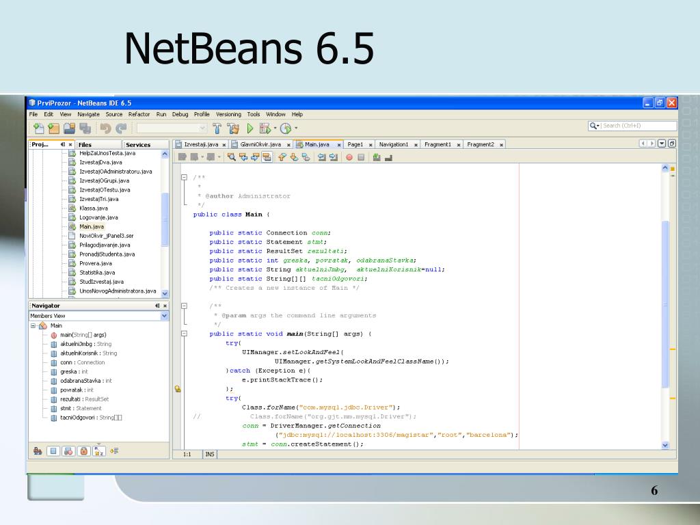The height and width of the screenshot is (525, 700).
Task: Click the New Project toolbar icon
Action: (x=54, y=129)
